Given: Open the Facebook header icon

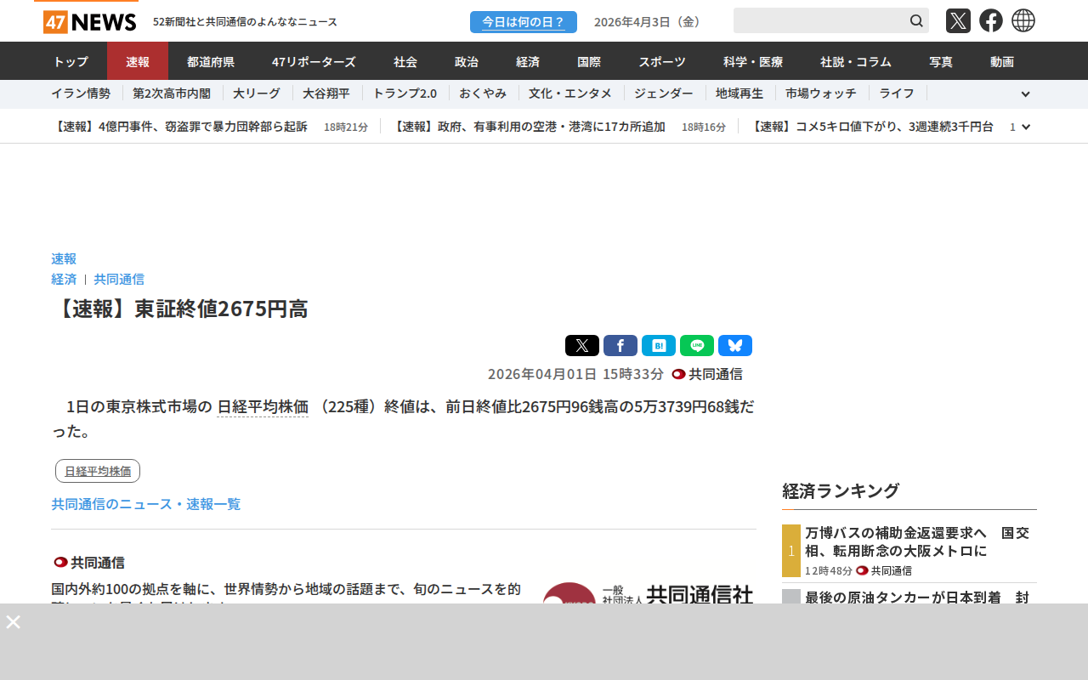Looking at the screenshot, I should (x=990, y=20).
